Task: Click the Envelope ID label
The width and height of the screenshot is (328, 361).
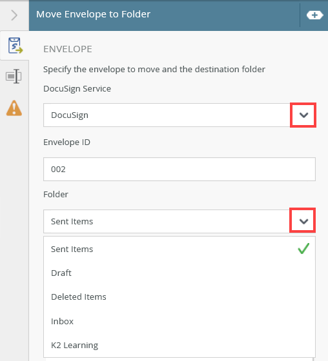Action: pyautogui.click(x=67, y=142)
